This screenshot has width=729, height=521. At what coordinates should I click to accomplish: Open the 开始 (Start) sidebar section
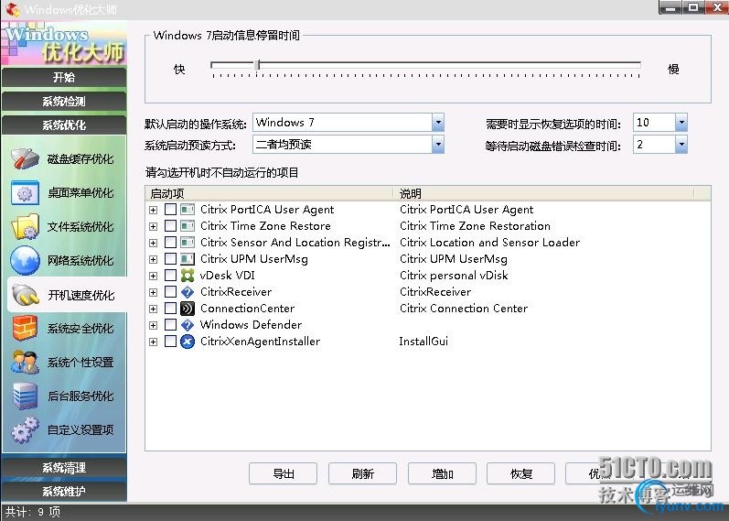coord(64,77)
